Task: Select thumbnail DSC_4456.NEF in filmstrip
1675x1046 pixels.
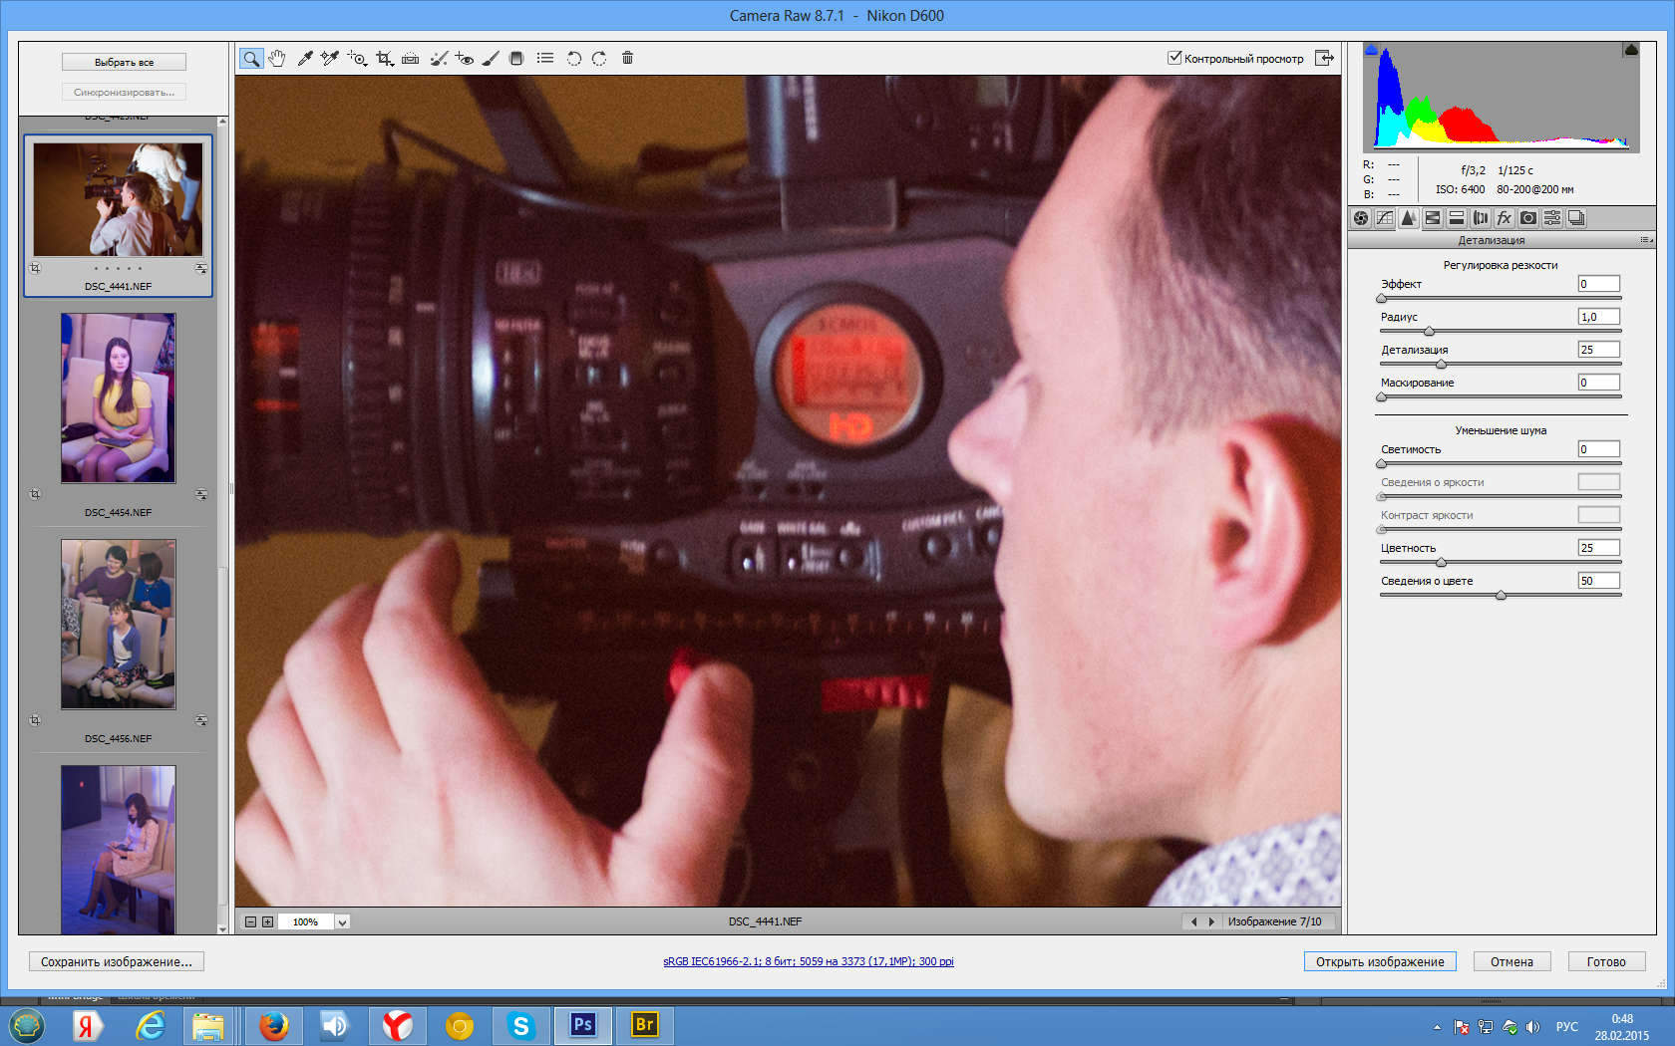Action: [118, 625]
